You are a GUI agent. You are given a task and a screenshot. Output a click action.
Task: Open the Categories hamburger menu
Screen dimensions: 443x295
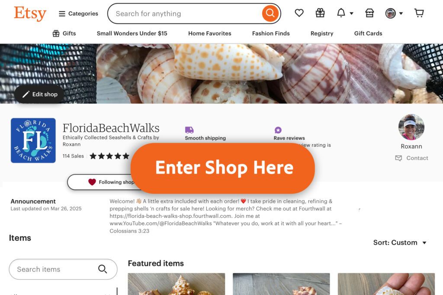[x=78, y=13]
